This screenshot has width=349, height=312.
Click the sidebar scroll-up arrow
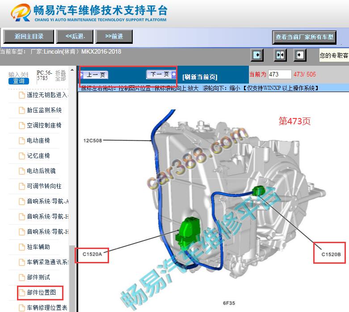point(72,70)
